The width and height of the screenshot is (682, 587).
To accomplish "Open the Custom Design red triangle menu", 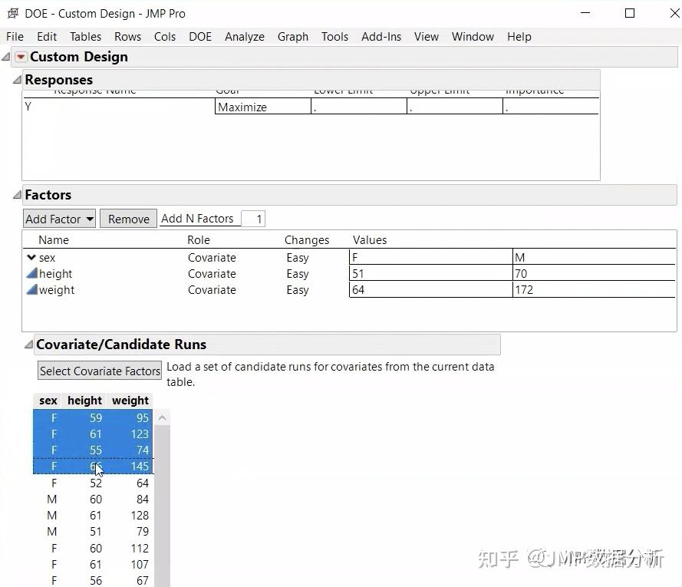I will 20,56.
